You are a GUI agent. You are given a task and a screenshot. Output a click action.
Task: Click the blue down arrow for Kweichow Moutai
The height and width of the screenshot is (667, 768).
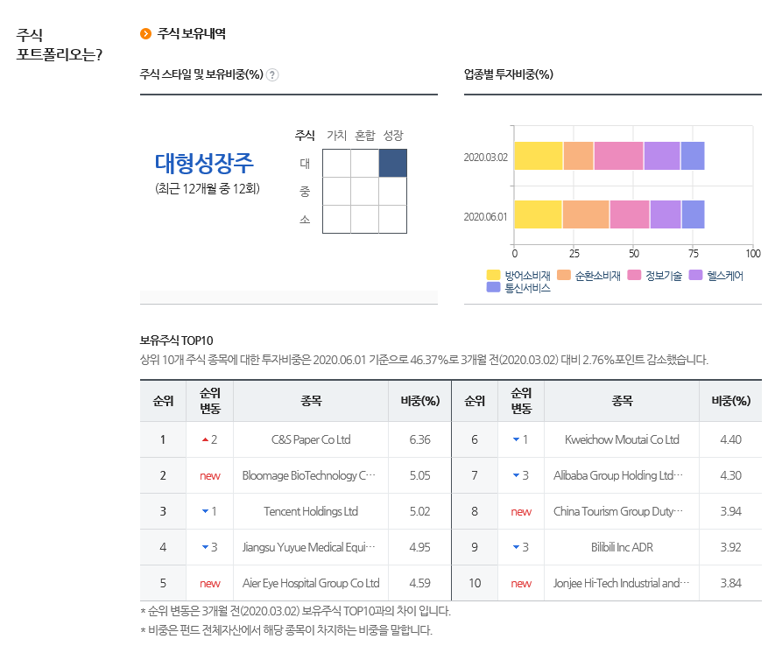tap(517, 439)
